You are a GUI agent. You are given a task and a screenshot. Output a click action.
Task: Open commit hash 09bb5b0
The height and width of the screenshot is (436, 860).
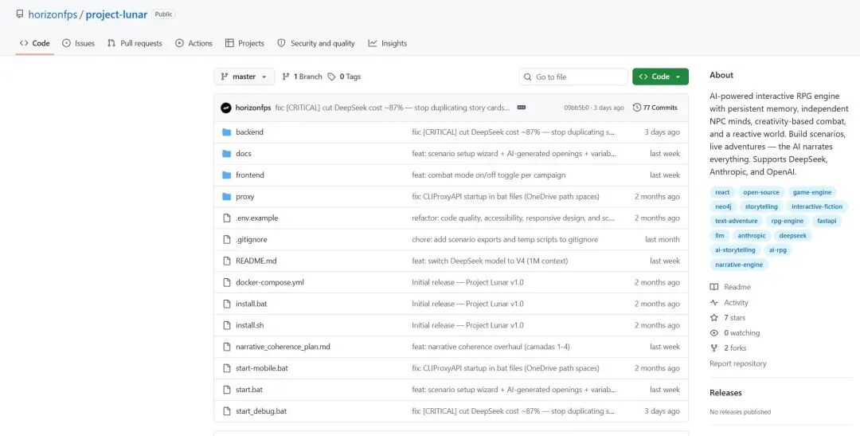pyautogui.click(x=576, y=108)
